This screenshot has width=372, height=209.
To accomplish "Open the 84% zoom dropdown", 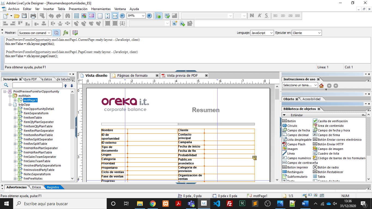I will (x=143, y=16).
